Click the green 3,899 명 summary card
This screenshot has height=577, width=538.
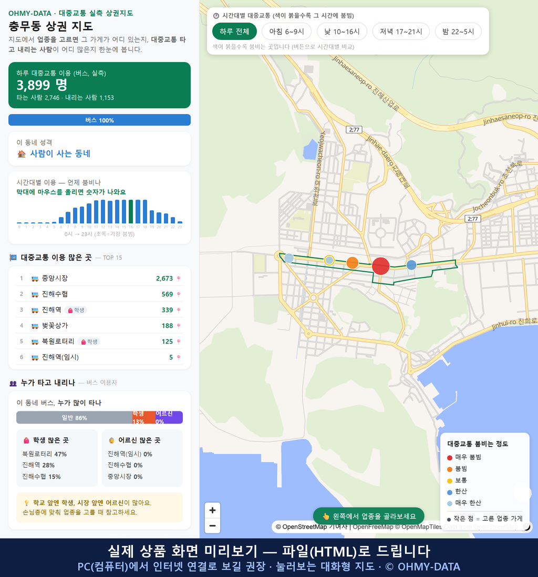click(x=99, y=85)
